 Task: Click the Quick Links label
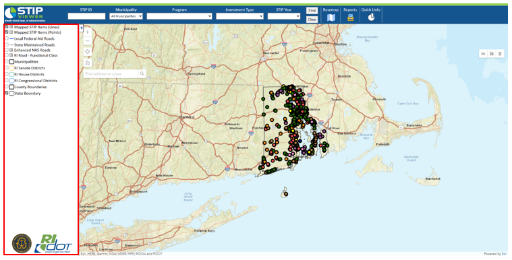pos(371,10)
